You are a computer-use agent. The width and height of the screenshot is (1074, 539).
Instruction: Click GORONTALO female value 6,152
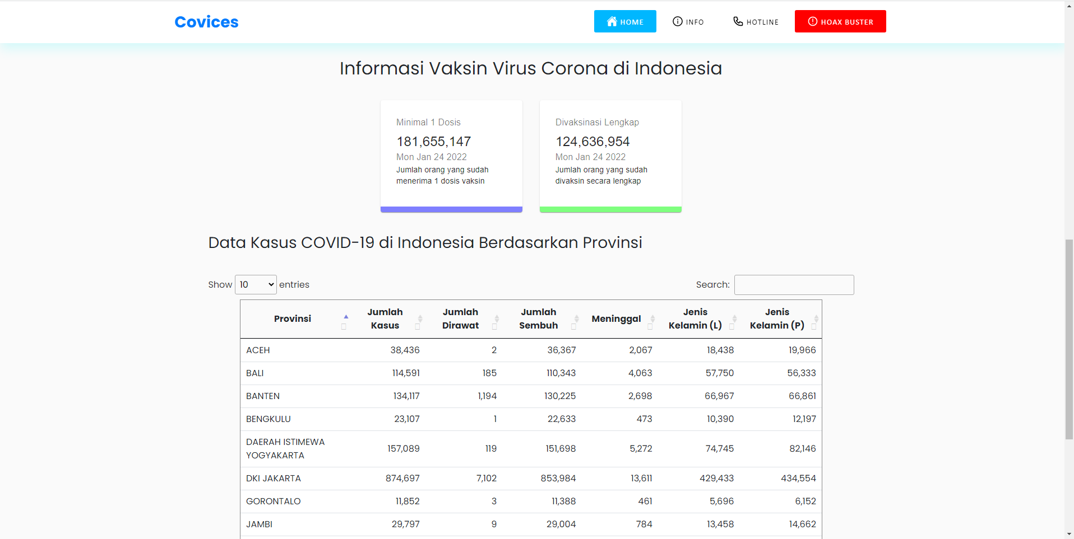pos(805,501)
